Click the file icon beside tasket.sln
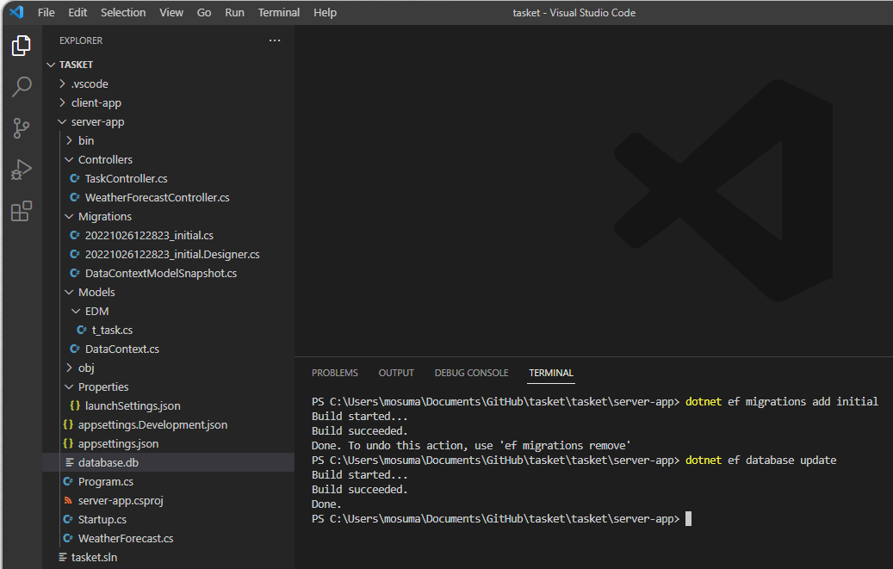The width and height of the screenshot is (893, 569). click(x=63, y=557)
